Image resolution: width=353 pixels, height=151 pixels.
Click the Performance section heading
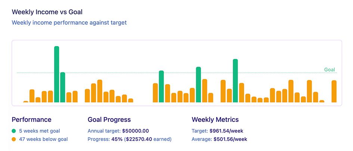(x=31, y=120)
